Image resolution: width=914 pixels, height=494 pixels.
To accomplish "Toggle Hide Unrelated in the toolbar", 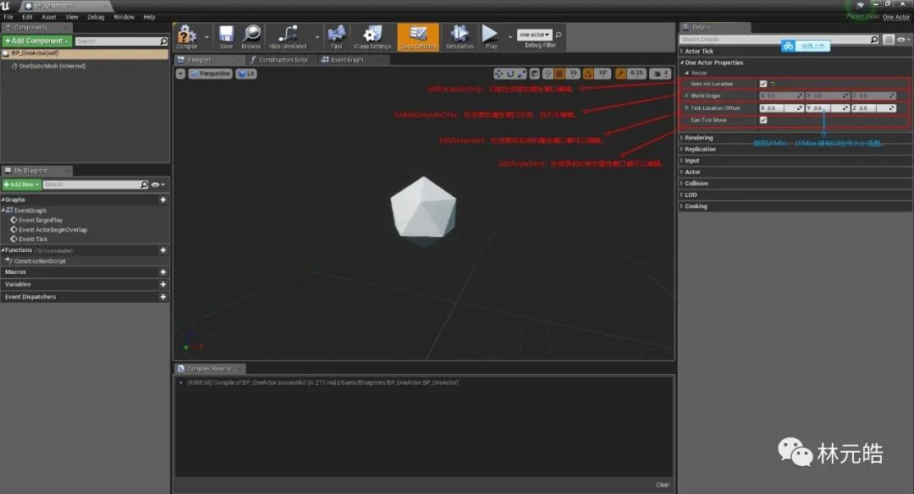I will pos(288,36).
